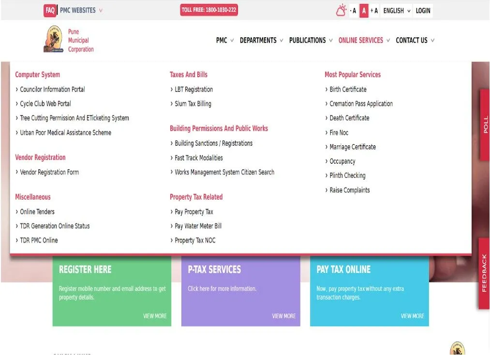Click the Register Here green card
The width and height of the screenshot is (490, 355).
(112, 291)
